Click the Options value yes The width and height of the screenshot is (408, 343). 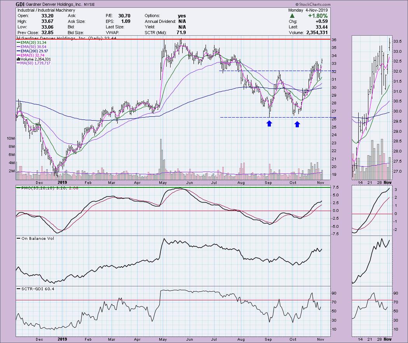click(x=182, y=16)
